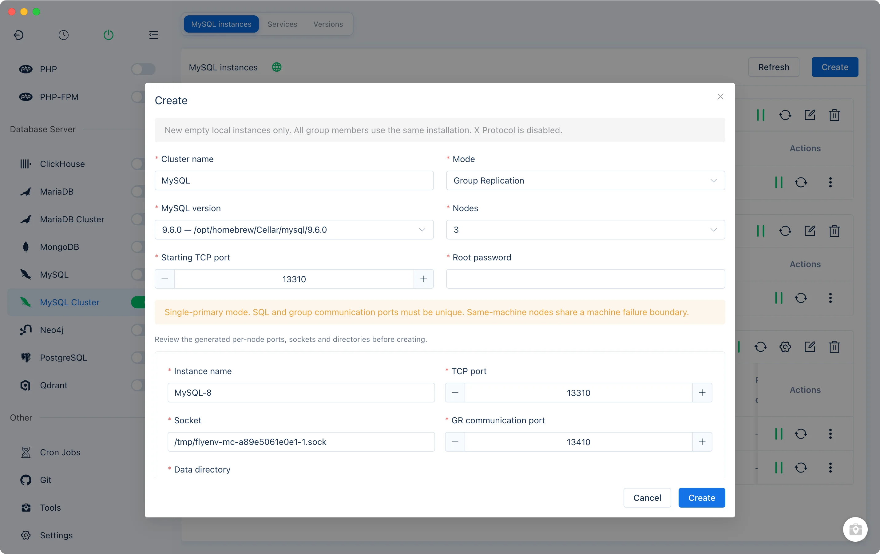Click the Settings gear icon in sidebar
The width and height of the screenshot is (880, 554).
point(26,535)
